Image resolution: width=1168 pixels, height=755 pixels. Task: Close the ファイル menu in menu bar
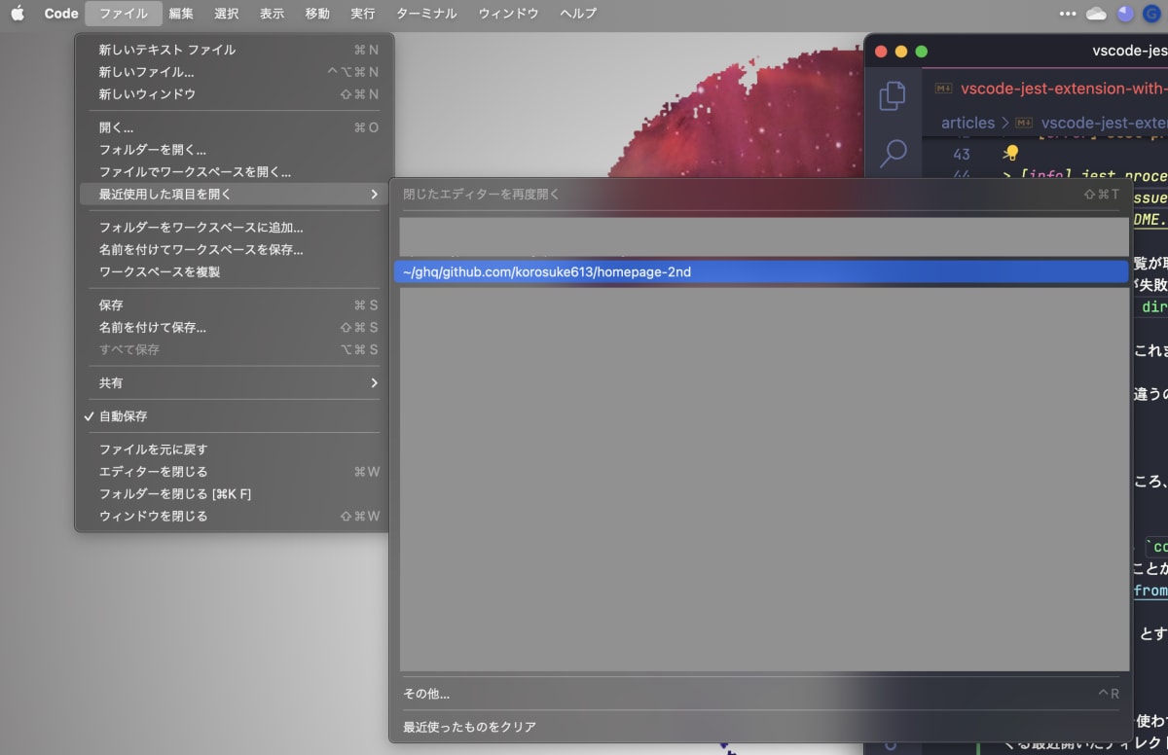click(124, 14)
